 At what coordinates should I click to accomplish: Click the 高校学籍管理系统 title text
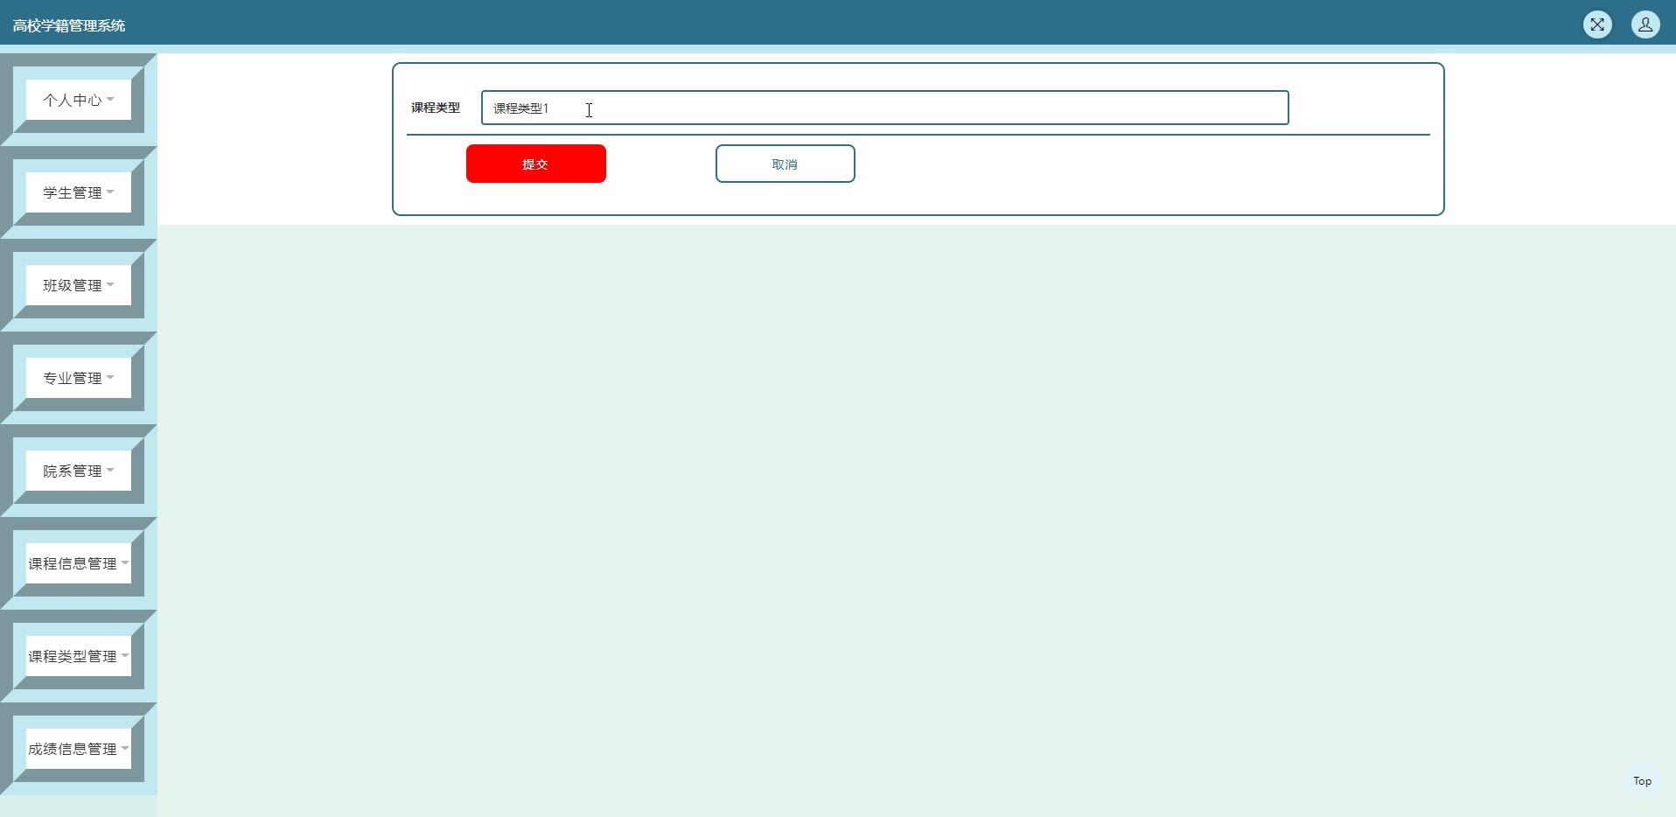tap(69, 25)
